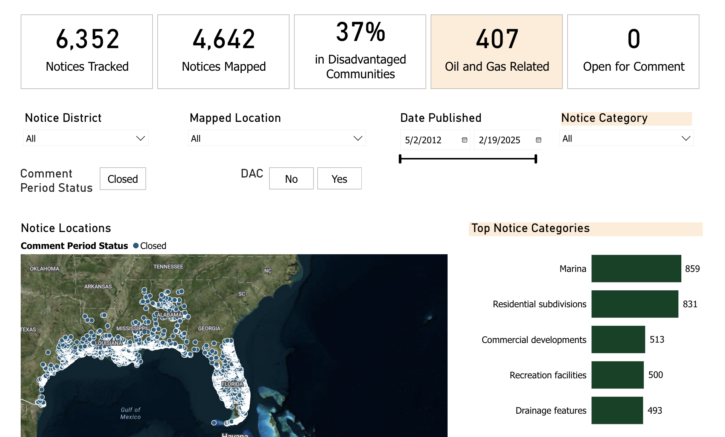
Task: Select the Oil and Gas Related card
Action: [x=497, y=52]
